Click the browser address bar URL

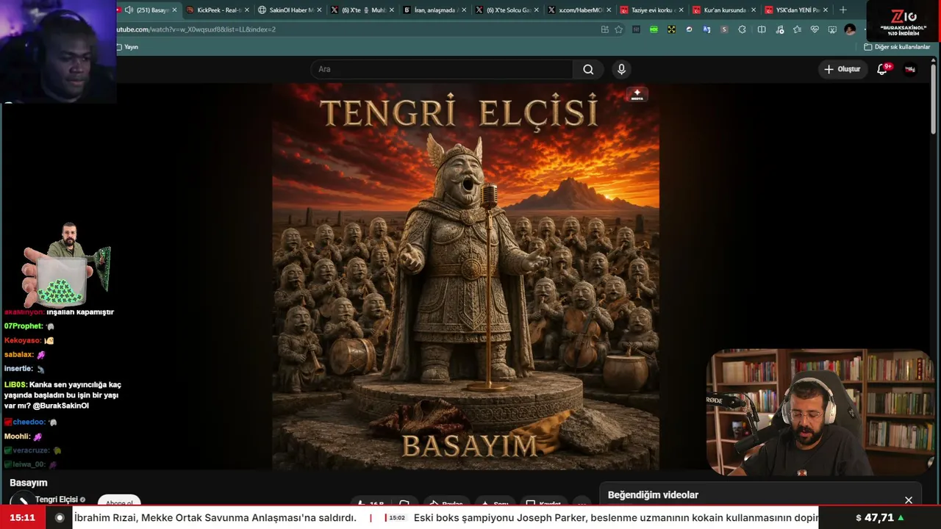pyautogui.click(x=196, y=29)
